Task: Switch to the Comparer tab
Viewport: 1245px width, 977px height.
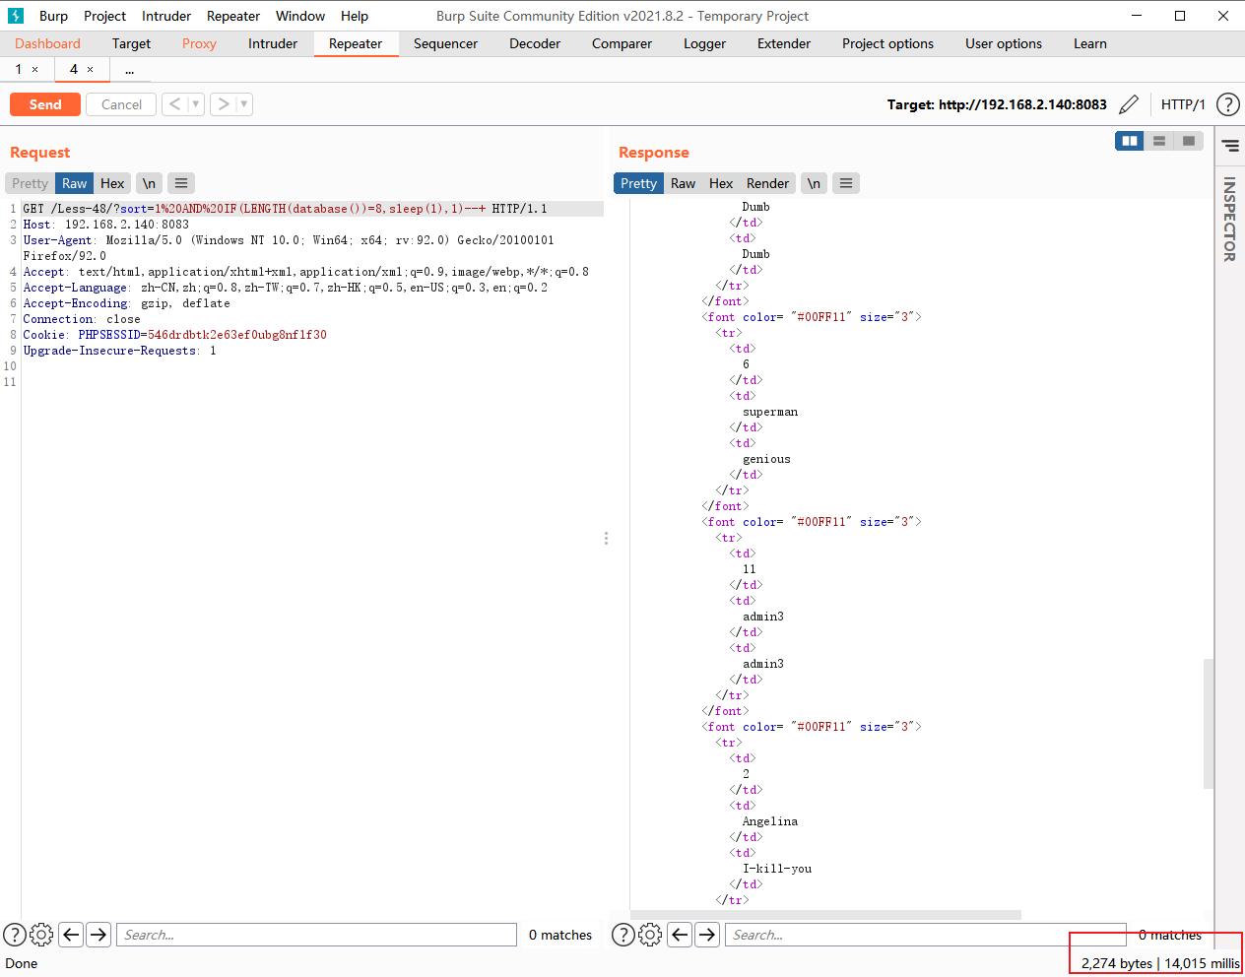Action: click(x=622, y=43)
